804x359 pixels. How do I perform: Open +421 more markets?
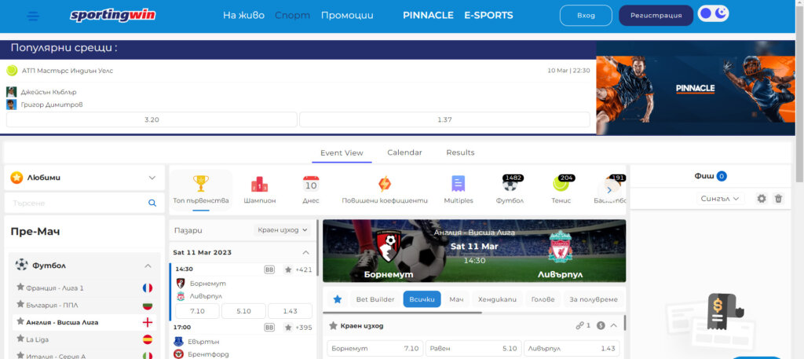304,269
